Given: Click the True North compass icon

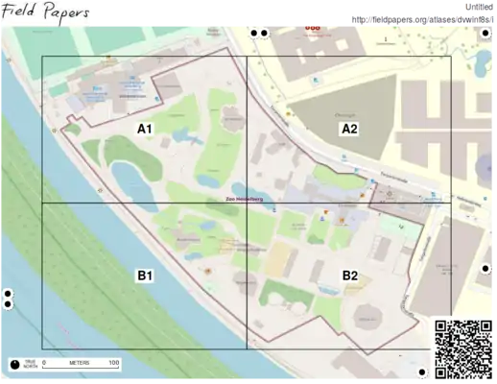Looking at the screenshot, I should click(x=14, y=364).
